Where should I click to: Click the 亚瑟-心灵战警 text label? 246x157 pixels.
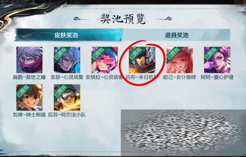coord(67,77)
